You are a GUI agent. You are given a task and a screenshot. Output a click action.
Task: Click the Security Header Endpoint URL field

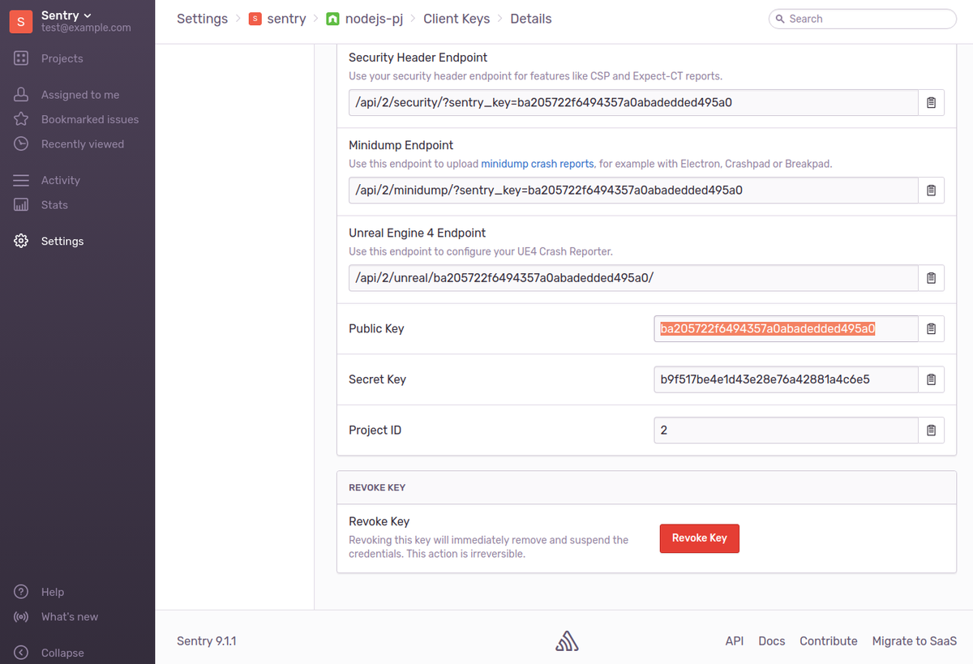633,103
